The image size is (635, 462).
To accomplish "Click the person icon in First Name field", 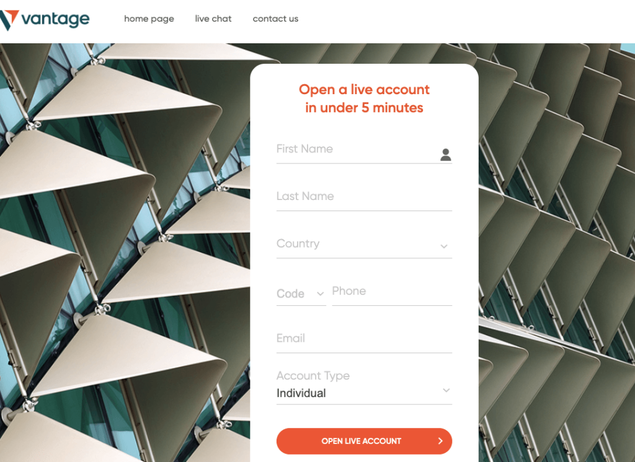I will coord(445,155).
